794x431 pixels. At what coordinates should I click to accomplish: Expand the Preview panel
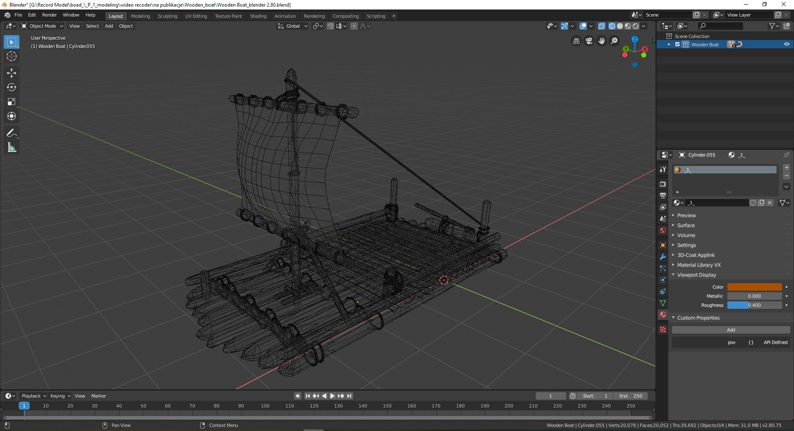(x=686, y=215)
